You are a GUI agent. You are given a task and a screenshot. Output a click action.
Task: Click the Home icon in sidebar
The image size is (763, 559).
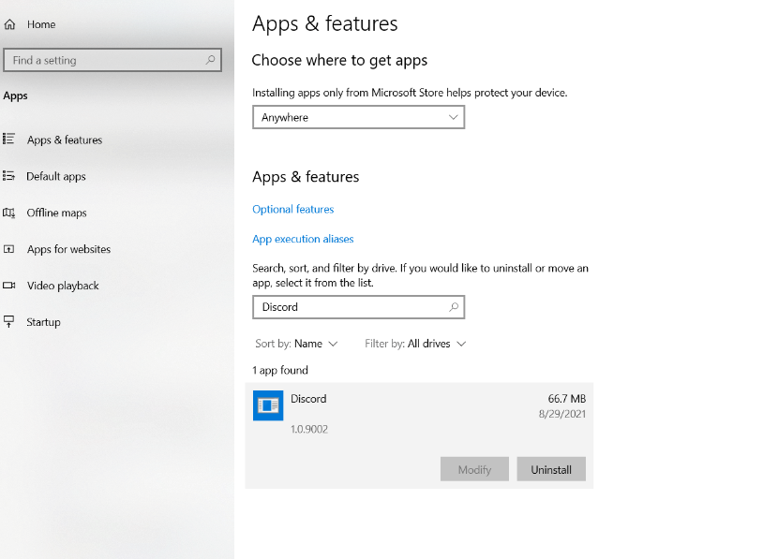[x=10, y=24]
